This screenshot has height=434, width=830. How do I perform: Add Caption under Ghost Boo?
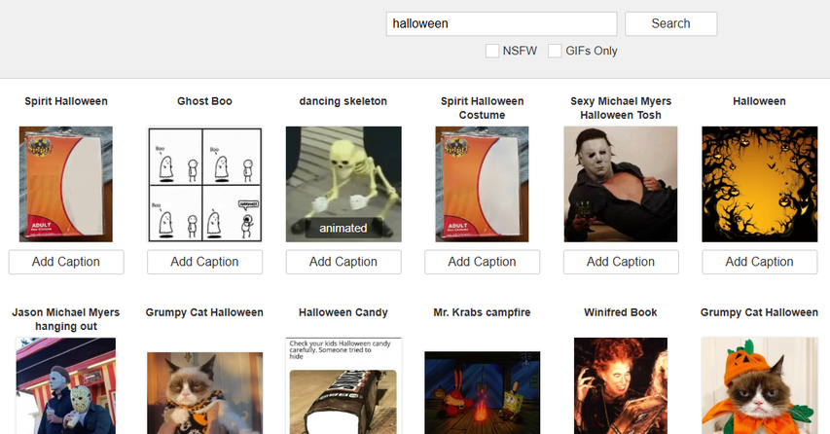(205, 262)
